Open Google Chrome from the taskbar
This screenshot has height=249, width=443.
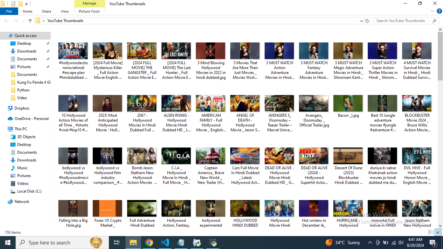click(x=149, y=243)
